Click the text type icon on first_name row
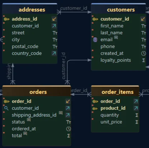This screenshot has width=149, height=148. 144,26
